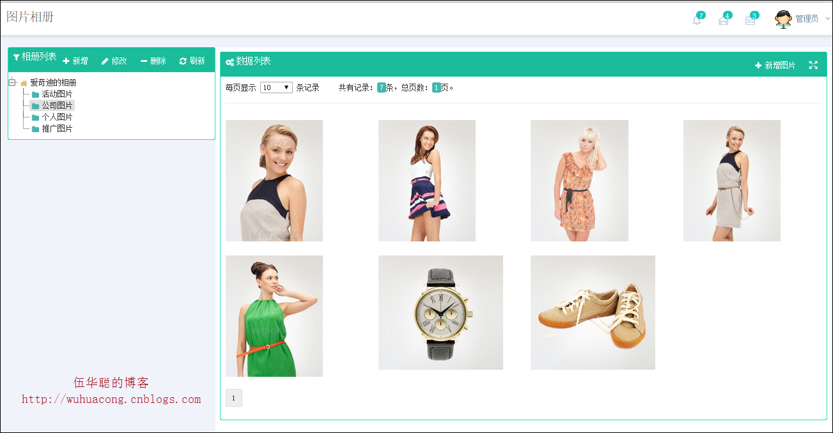Image resolution: width=833 pixels, height=433 pixels.
Task: Collapse the 爱奇迪的相册 tree node
Action: point(12,82)
